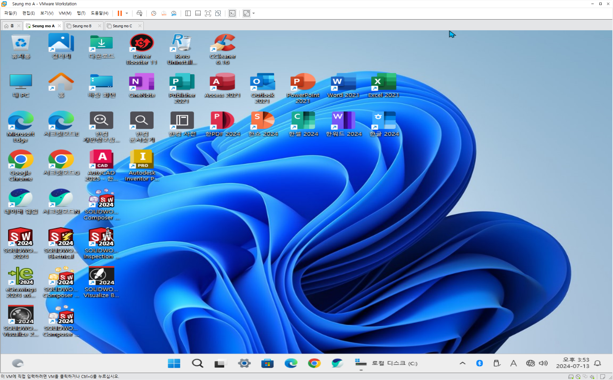Click the volume speaker tray icon

pos(543,363)
